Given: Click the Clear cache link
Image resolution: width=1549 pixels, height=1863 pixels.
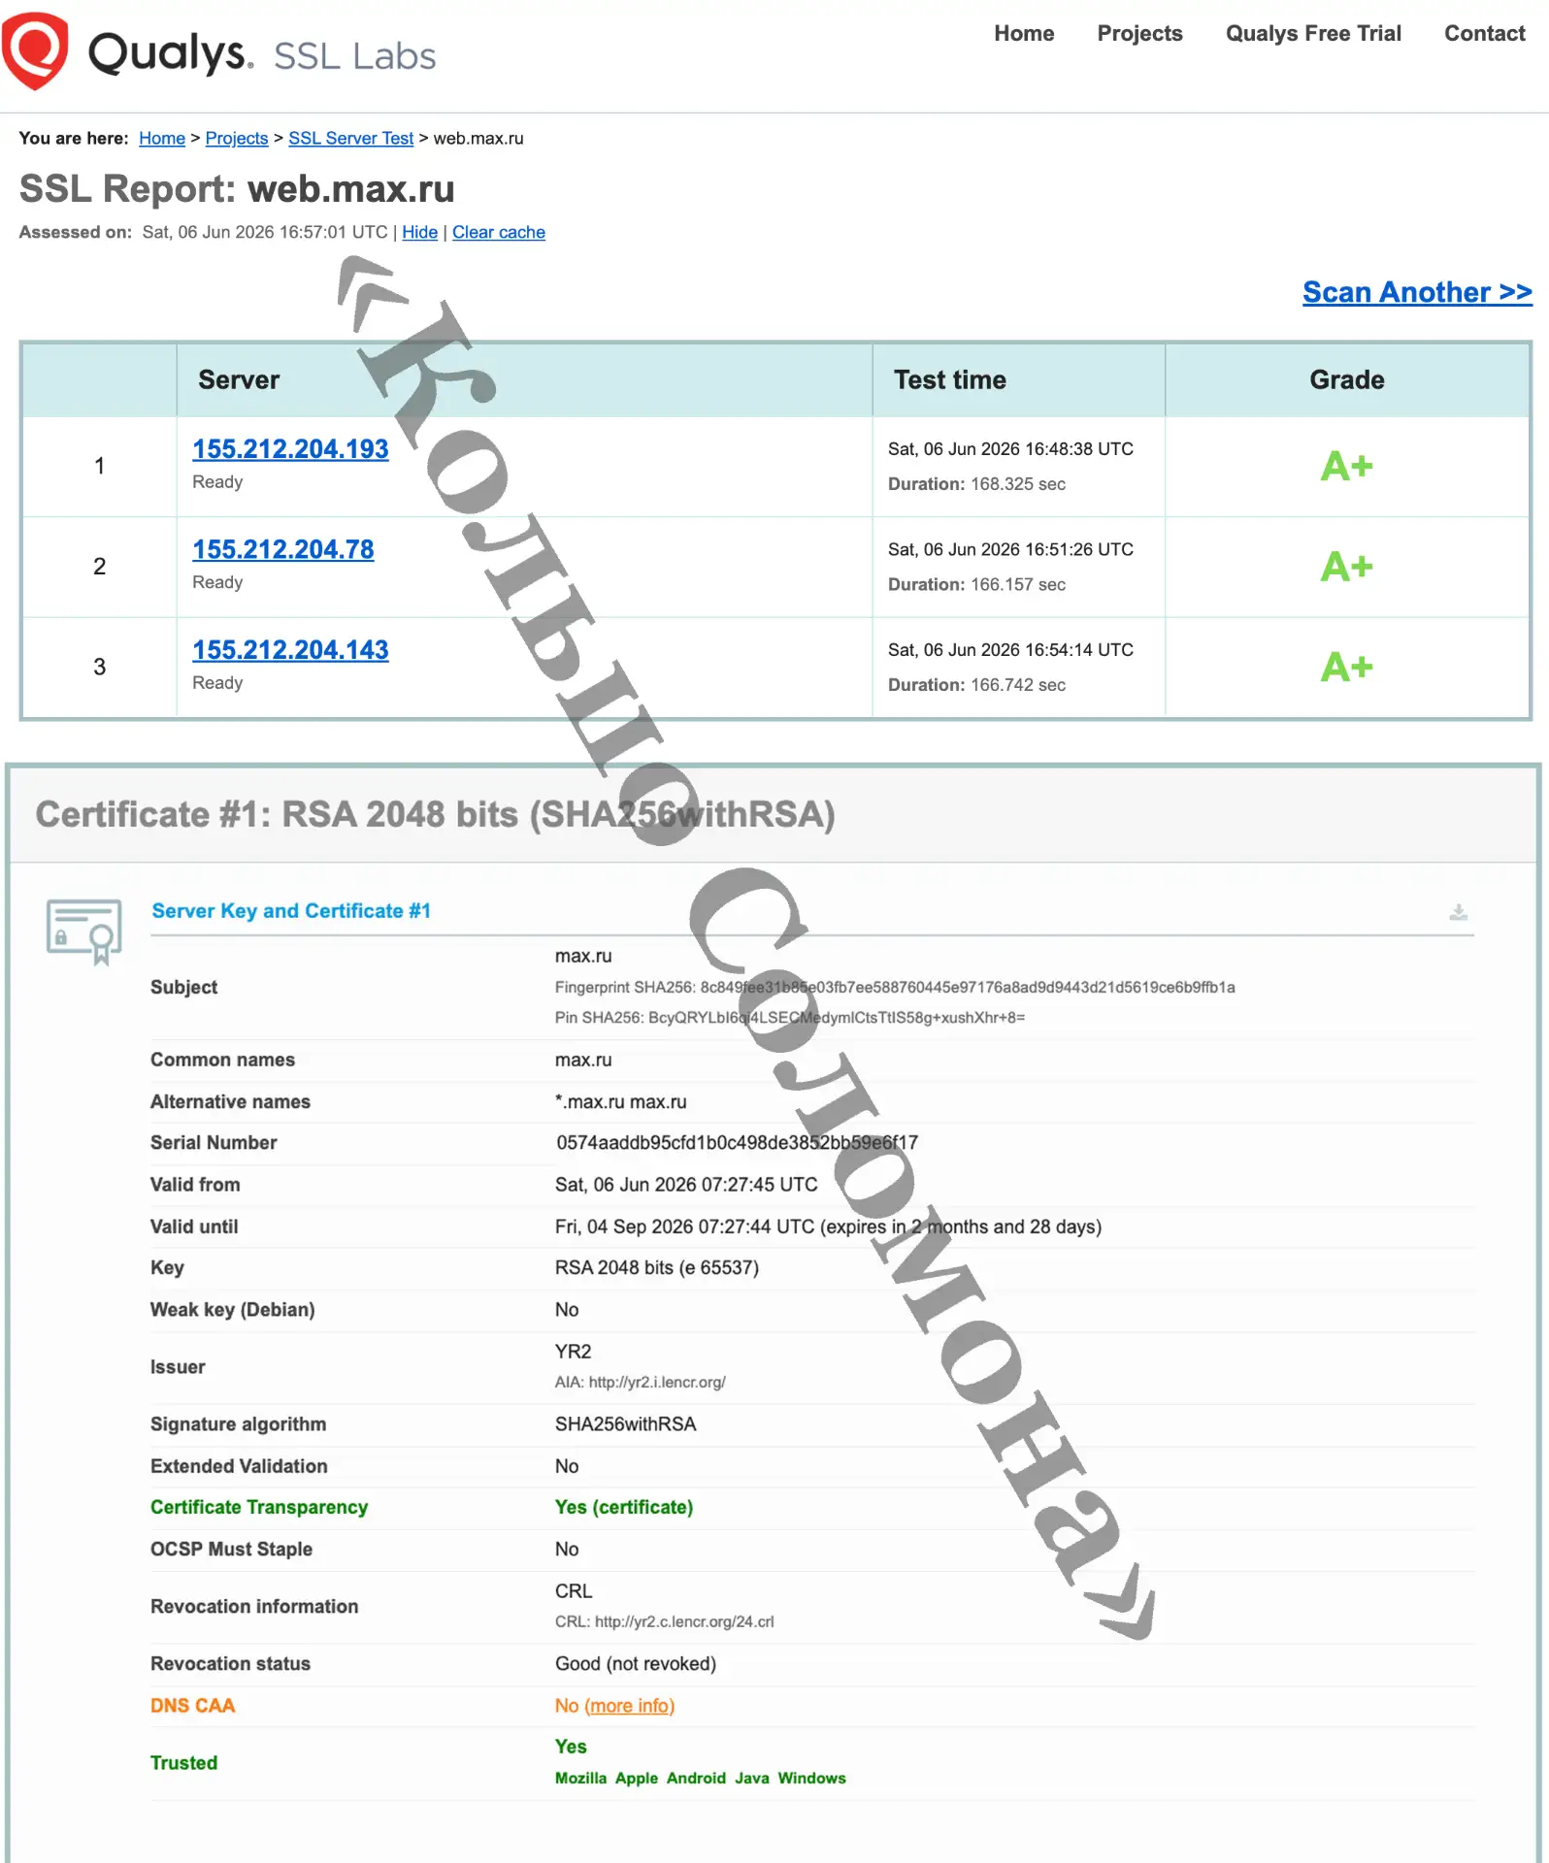Looking at the screenshot, I should pos(499,232).
